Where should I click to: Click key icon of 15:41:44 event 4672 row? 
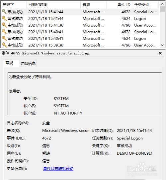pyautogui.click(x=4, y=12)
